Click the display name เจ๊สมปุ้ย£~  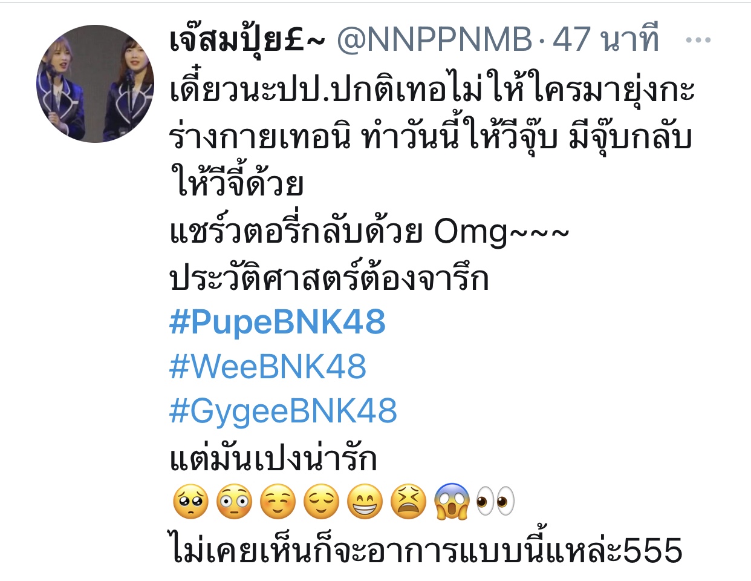(247, 40)
